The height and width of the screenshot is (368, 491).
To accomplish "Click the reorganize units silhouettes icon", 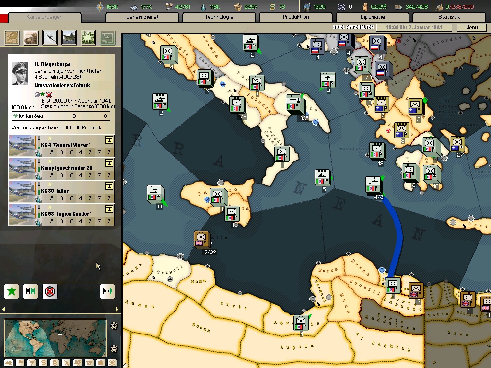I will click(31, 291).
